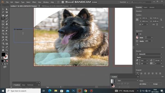Flip selection horizontally in Transform section
Screen dimensions: 165x93
154,25
